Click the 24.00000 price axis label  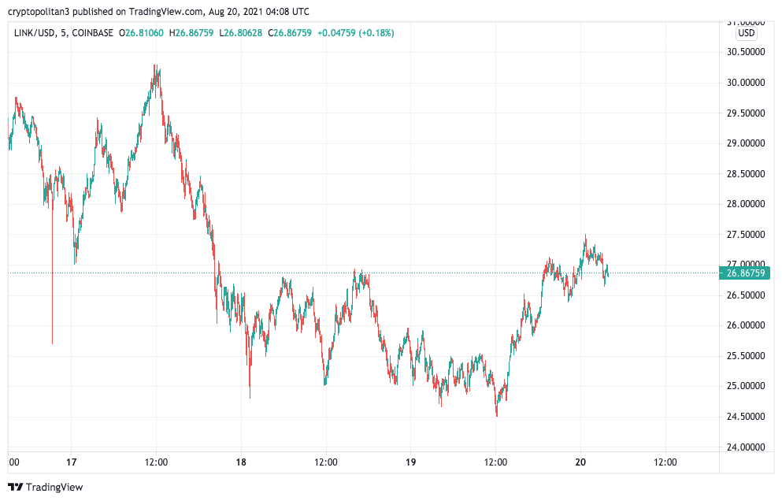(x=746, y=447)
